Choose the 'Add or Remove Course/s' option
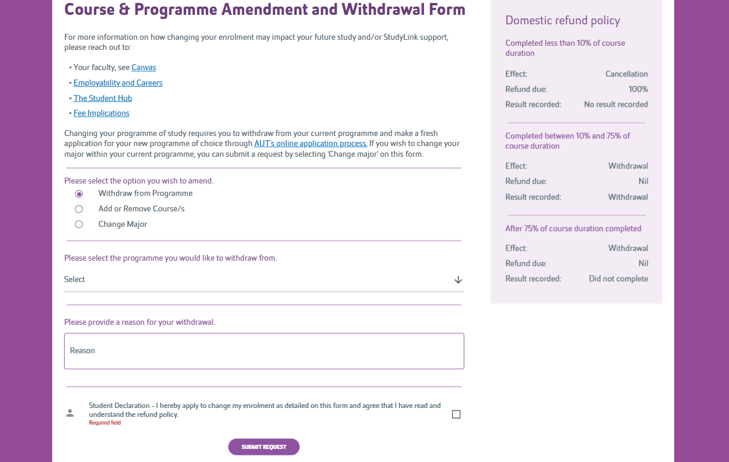Screen dimensions: 729x462 (79, 209)
